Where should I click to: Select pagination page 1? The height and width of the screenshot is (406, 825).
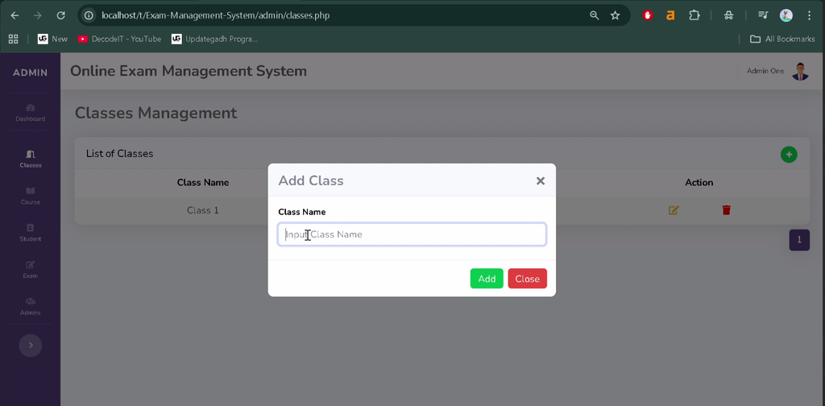[798, 240]
